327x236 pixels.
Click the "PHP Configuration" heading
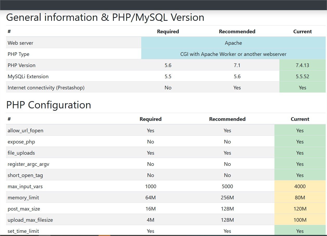click(x=49, y=105)
